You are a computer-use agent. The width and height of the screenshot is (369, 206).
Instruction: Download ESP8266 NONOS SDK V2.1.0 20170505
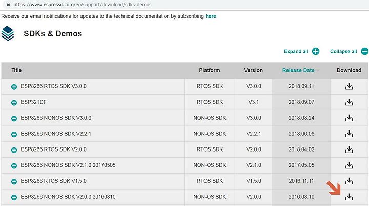(349, 165)
